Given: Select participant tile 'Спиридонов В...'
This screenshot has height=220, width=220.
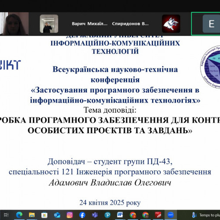Looking at the screenshot, I should pyautogui.click(x=130, y=24).
